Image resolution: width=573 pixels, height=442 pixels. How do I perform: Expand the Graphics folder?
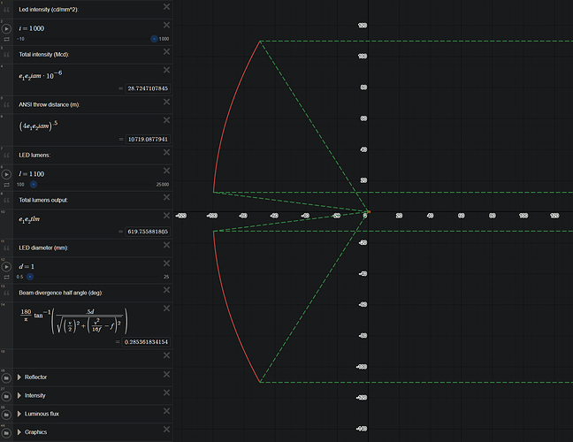(x=19, y=432)
